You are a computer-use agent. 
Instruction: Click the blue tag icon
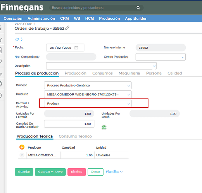(x=17, y=39)
